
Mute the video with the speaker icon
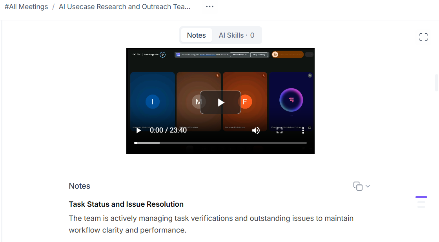(256, 130)
